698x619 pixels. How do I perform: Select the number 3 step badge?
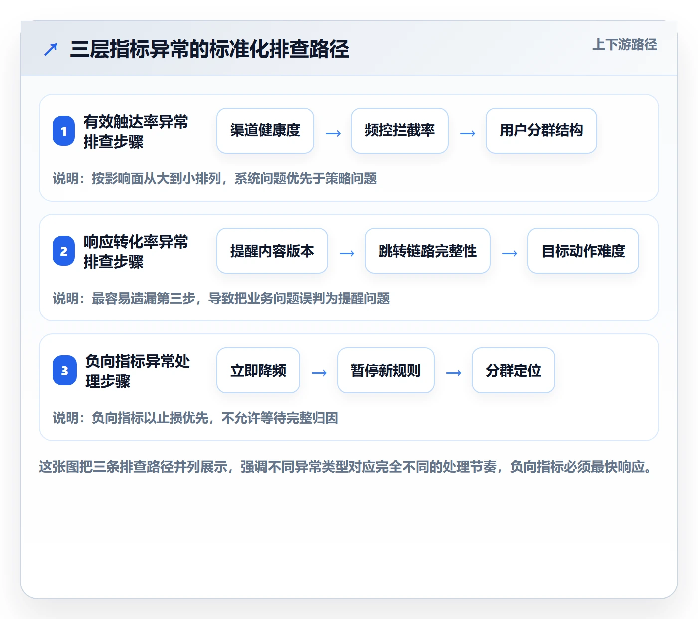click(65, 370)
